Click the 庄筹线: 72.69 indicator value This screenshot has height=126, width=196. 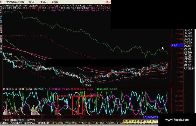[x=61, y=89]
